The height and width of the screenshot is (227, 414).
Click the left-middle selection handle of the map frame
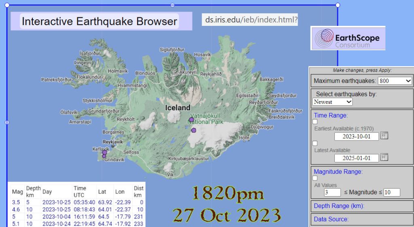(7, 122)
